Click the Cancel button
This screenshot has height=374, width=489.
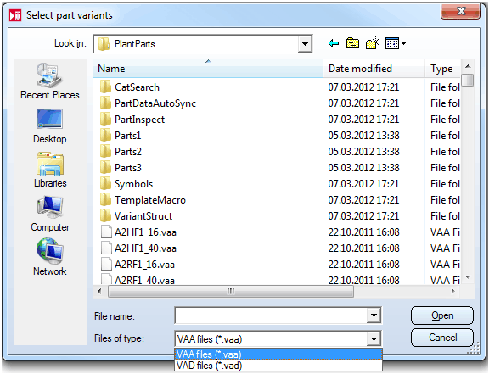click(442, 338)
